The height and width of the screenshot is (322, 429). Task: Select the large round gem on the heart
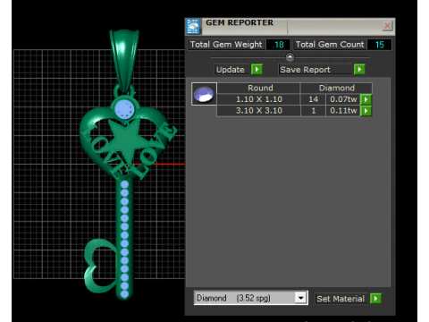[124, 109]
